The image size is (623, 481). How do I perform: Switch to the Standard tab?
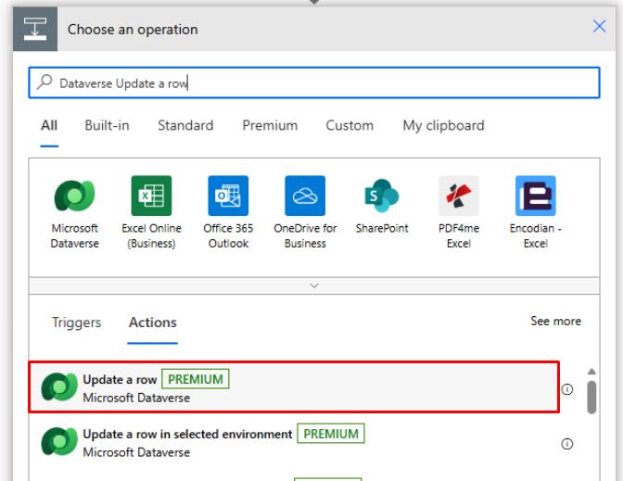pos(185,125)
